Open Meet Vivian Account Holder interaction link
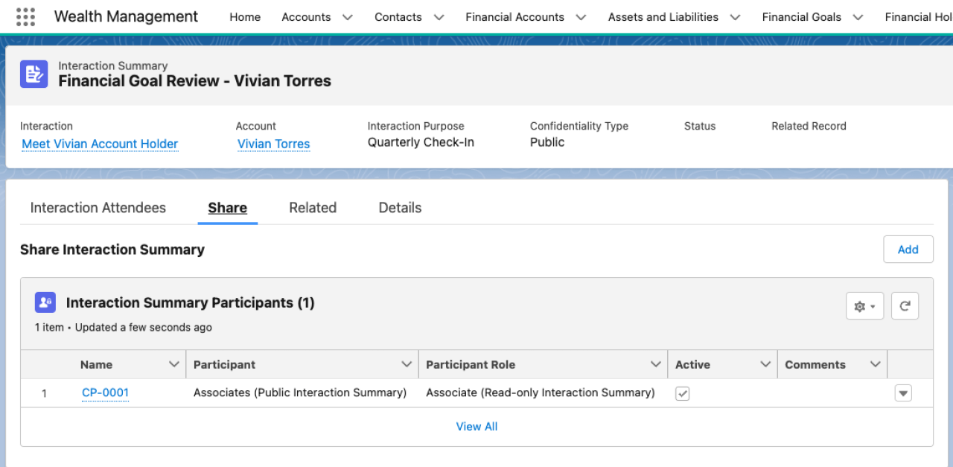The image size is (953, 467). [x=100, y=144]
